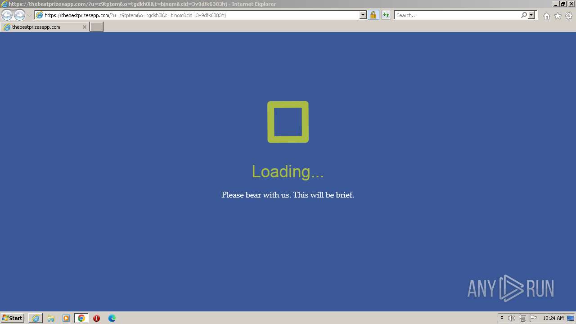Expand the address bar autocomplete dropdown
Screen dimensions: 576x324
(363, 15)
